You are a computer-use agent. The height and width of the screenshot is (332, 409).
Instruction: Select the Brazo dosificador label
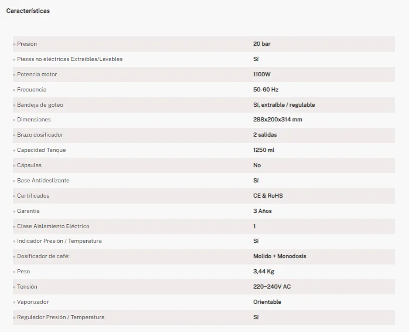point(40,135)
